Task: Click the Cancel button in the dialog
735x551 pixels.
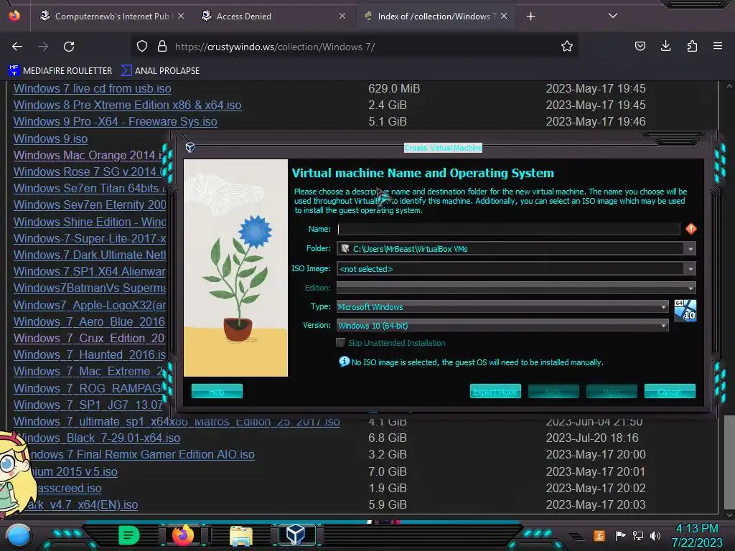Action: pos(670,391)
